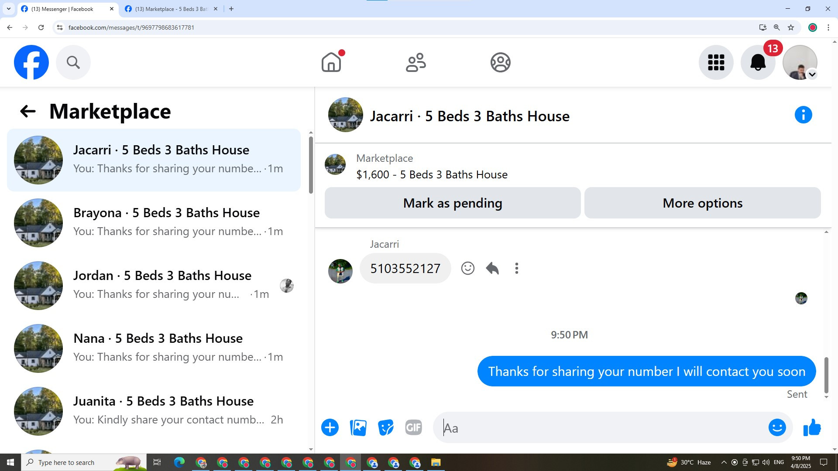Switch to Marketplace 5 Beds browser tab
This screenshot has width=838, height=471.
pos(170,9)
